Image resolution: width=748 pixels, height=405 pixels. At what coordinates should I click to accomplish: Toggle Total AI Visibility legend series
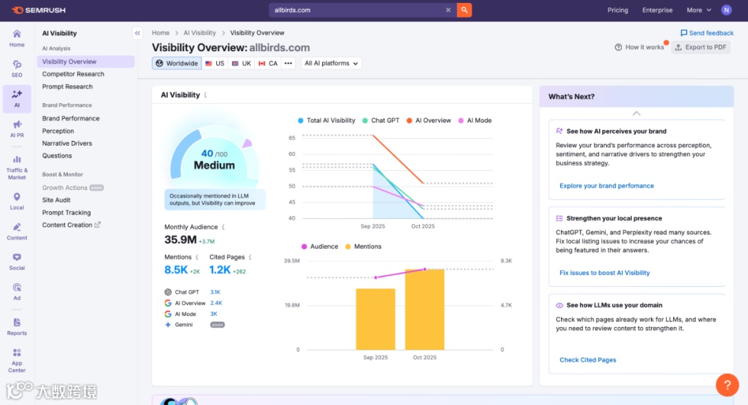point(326,120)
